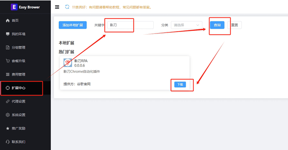Click the home icon beside 首页
This screenshot has height=150, width=288.
(8, 21)
